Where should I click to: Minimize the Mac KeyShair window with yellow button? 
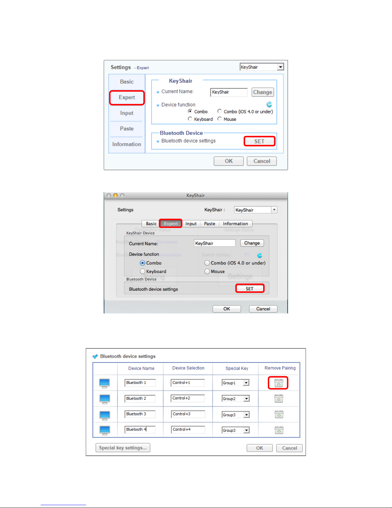(116, 195)
